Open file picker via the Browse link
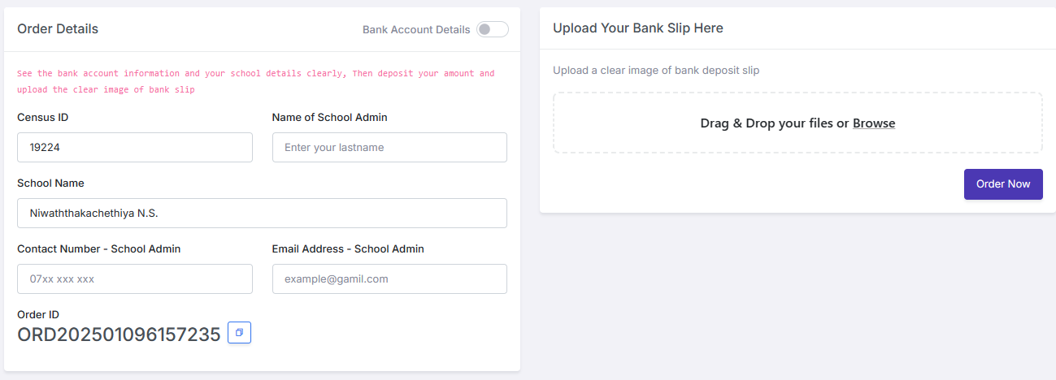This screenshot has height=380, width=1056. click(x=874, y=123)
